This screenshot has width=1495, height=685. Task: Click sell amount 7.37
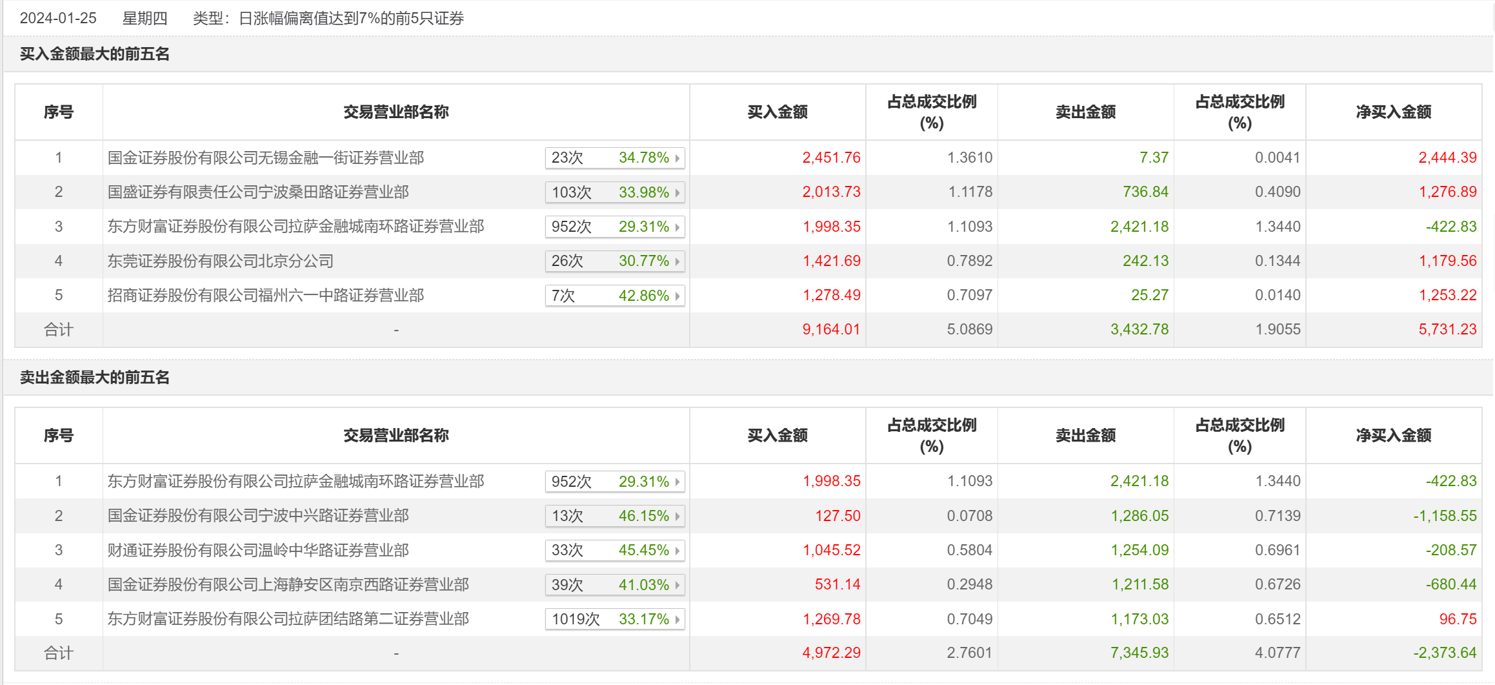tap(1154, 158)
